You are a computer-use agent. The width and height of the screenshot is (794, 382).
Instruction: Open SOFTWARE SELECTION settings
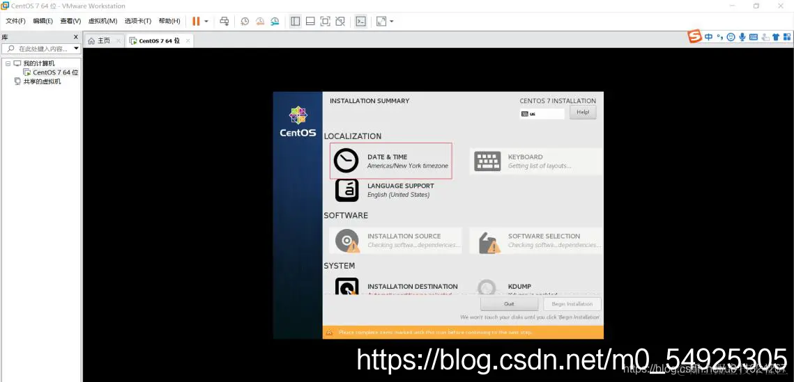click(x=536, y=241)
